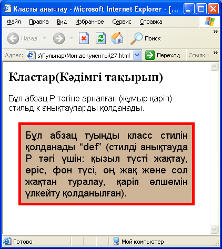
Task: Click the address field showing 27.html
Action: 84,55
